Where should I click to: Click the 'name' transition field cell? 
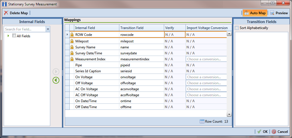tap(142, 47)
